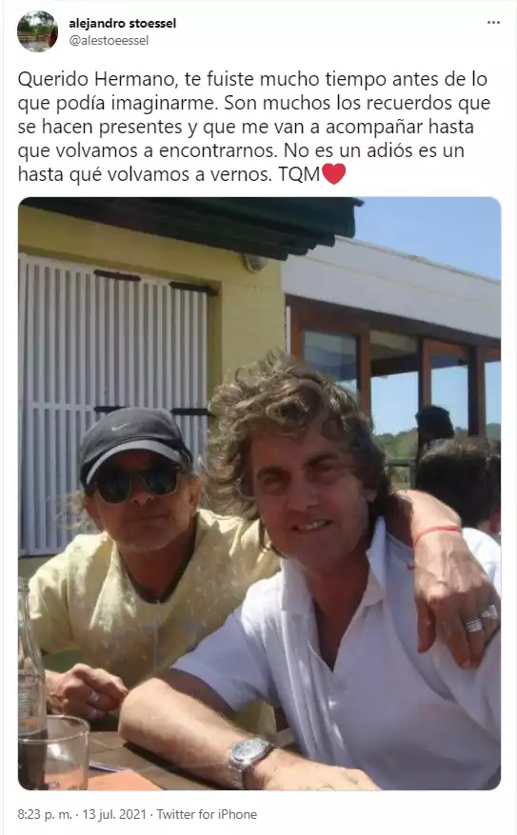Screen dimensions: 517x835
Task: Click the 13 jul. 2021 date
Action: [114, 814]
